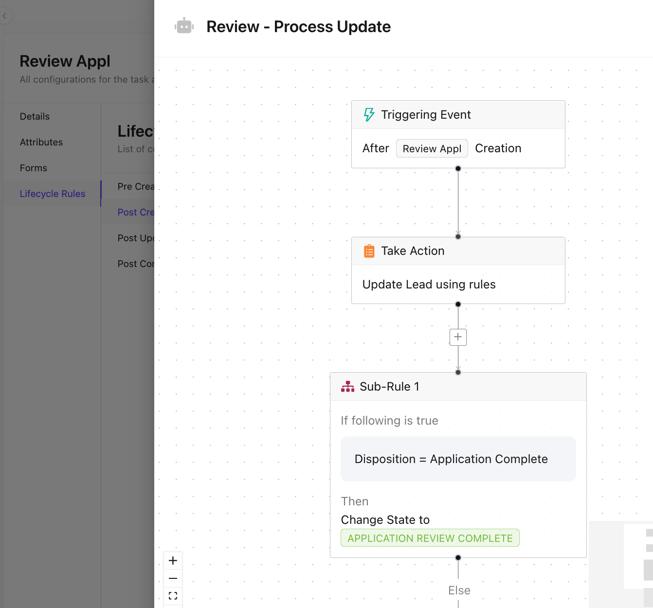Click the minimap preview in the corner

[x=621, y=564]
